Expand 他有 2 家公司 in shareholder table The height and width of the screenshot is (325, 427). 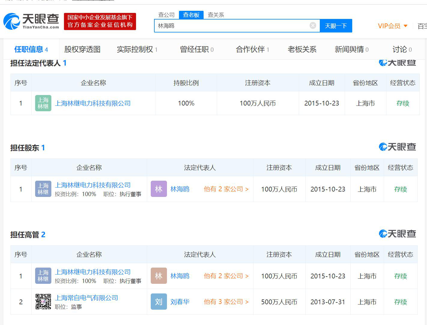point(226,189)
